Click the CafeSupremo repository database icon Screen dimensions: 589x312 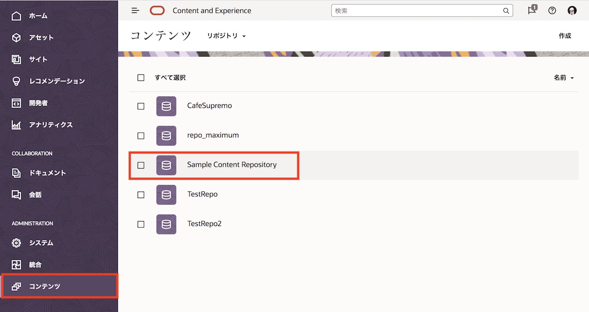[x=166, y=106]
